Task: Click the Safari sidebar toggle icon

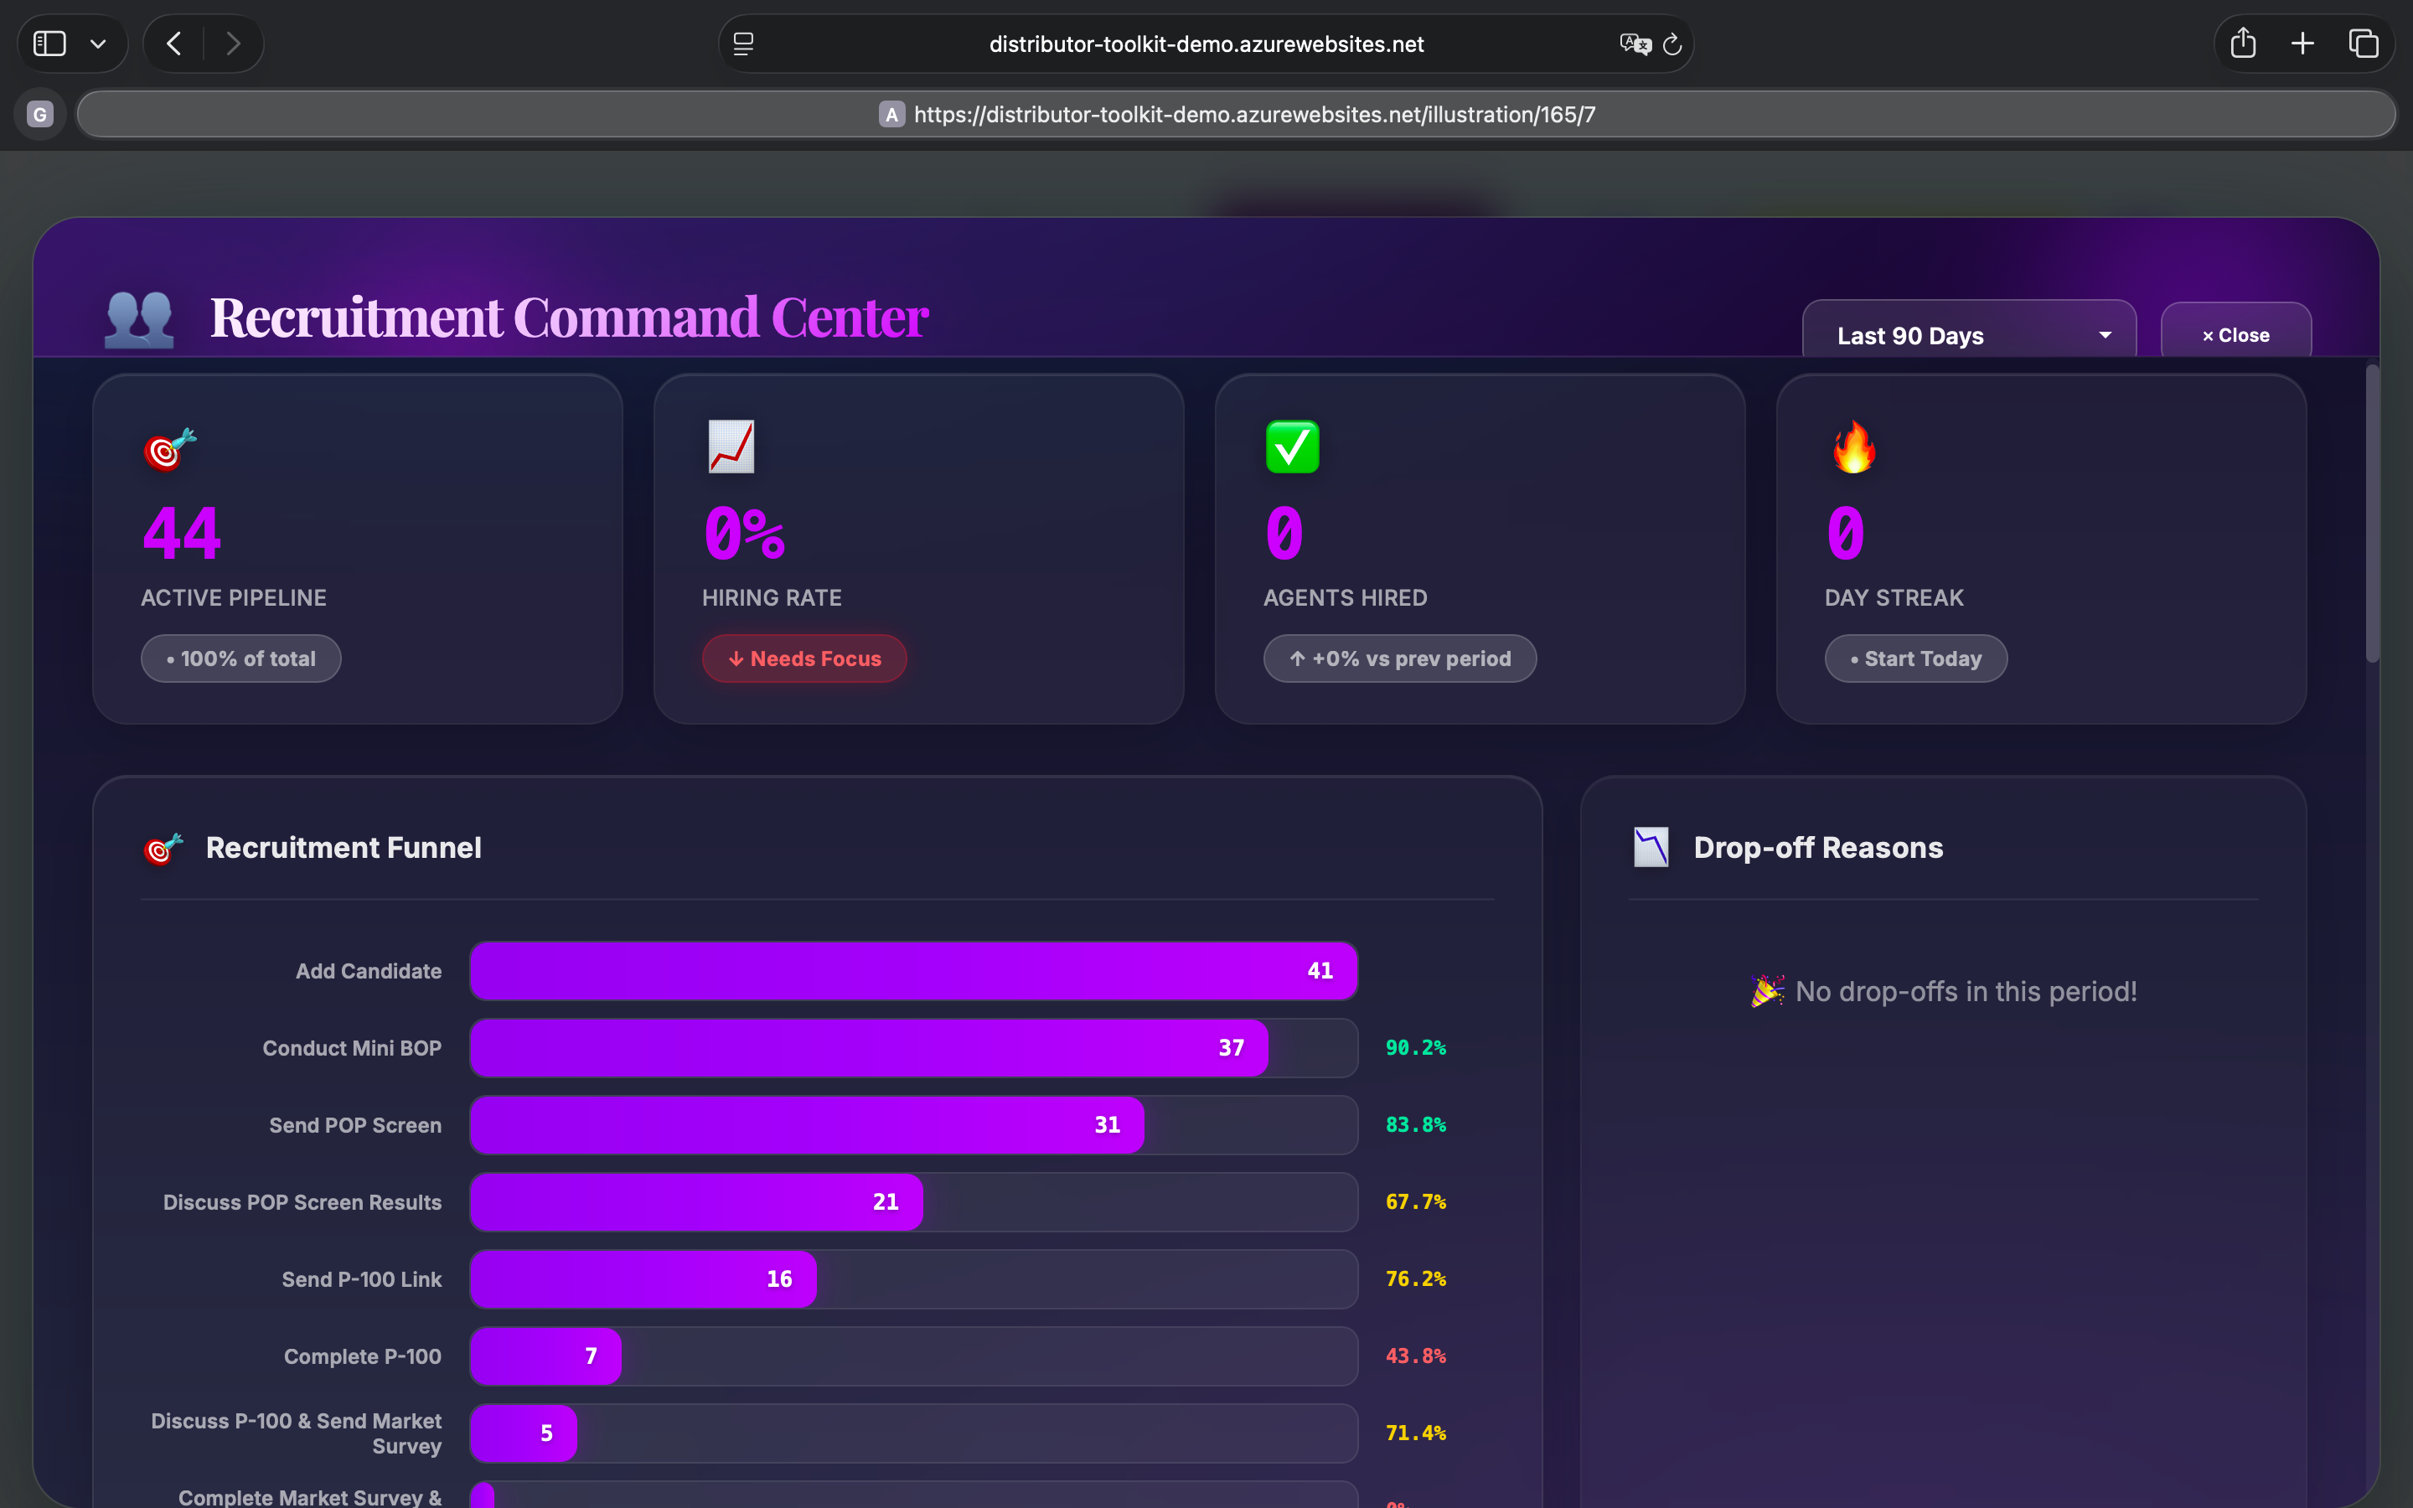Action: click(50, 44)
